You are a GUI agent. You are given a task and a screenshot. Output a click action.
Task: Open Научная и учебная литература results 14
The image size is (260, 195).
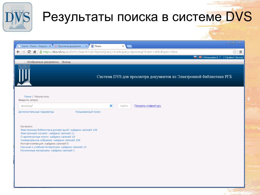53,147
